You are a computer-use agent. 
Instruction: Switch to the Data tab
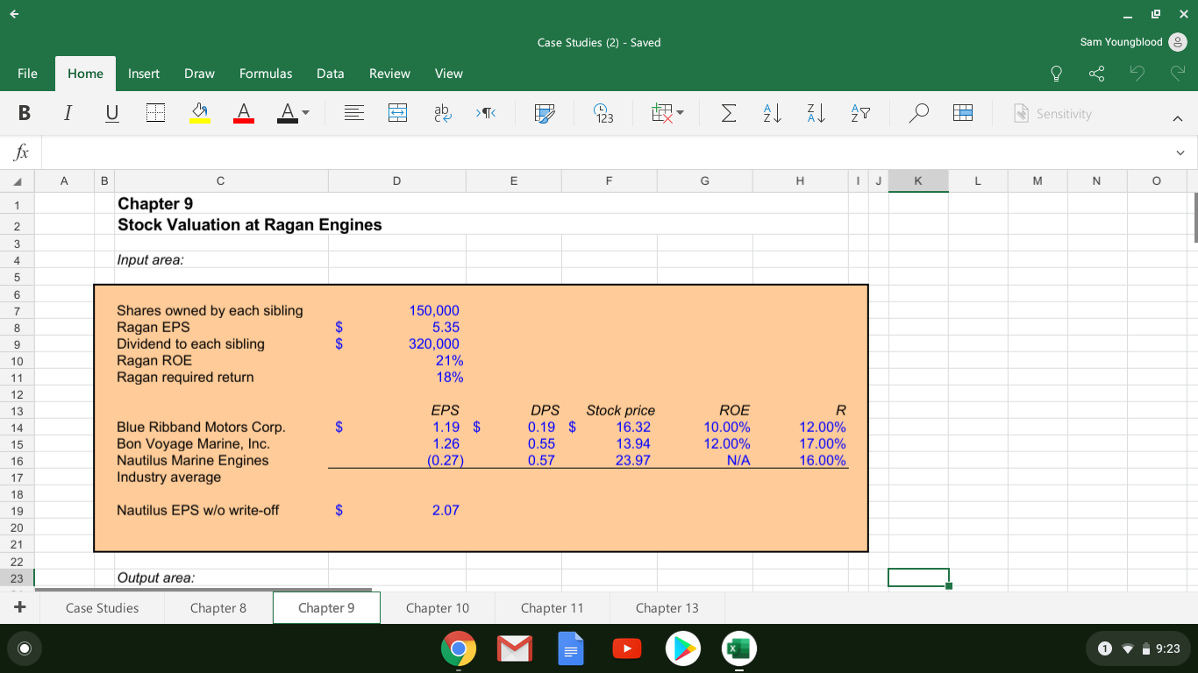pos(330,74)
